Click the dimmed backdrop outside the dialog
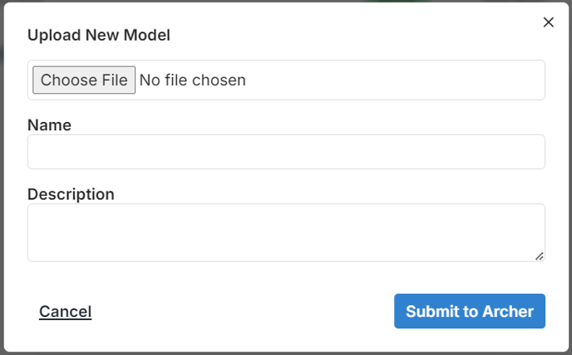The height and width of the screenshot is (355, 572). (x=2, y=182)
